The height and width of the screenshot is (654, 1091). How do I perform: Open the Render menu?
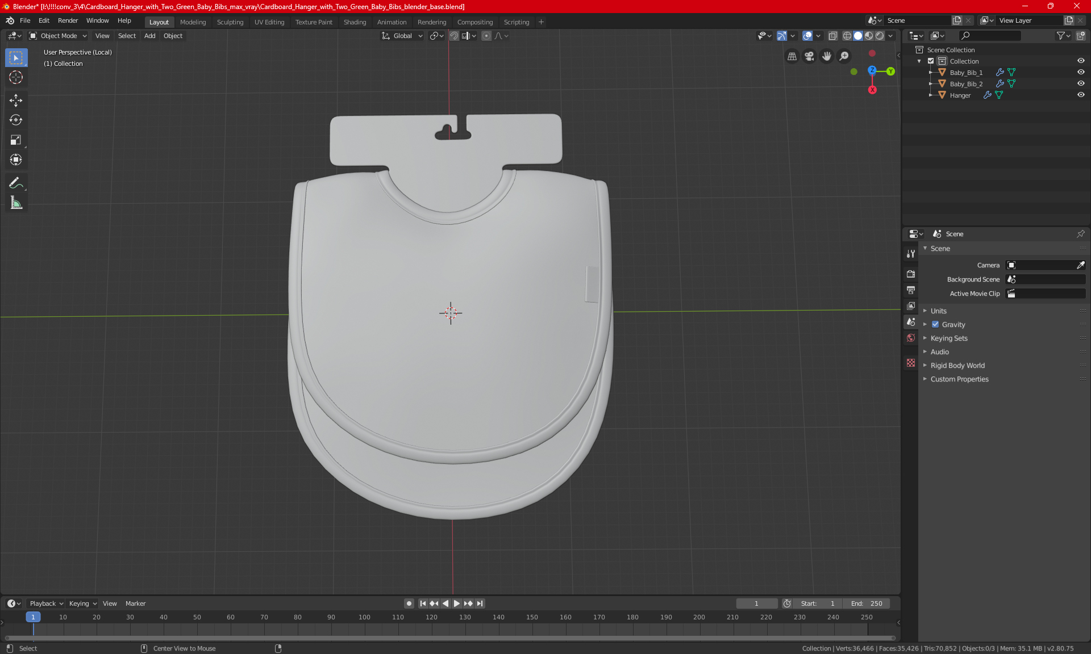click(68, 20)
